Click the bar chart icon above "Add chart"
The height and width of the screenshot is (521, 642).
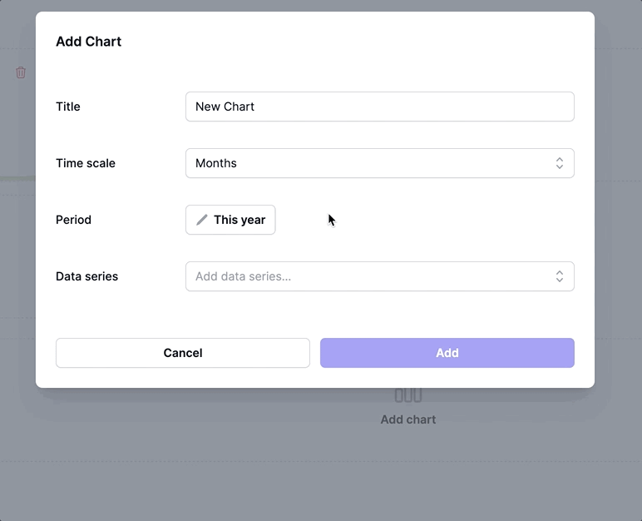tap(407, 396)
